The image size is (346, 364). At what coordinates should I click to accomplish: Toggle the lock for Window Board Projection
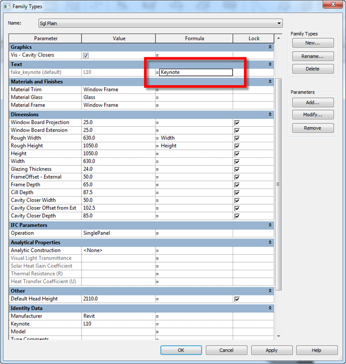pos(237,123)
